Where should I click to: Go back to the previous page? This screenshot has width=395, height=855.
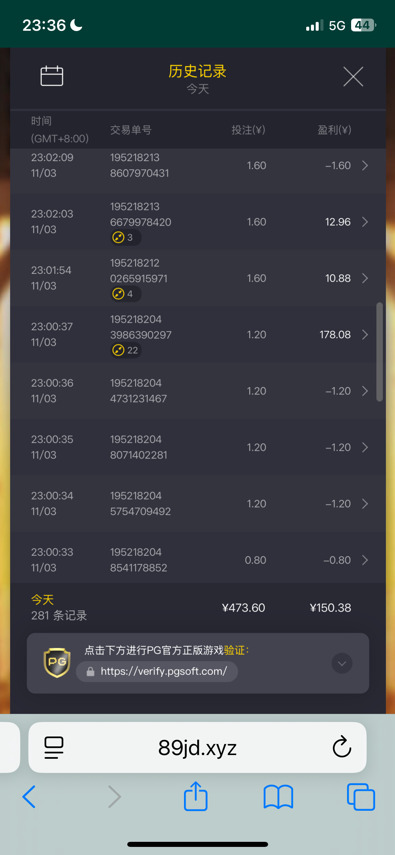(x=29, y=797)
